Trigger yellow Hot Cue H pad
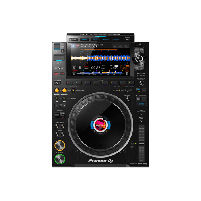201x201 pixels. pos(131,83)
